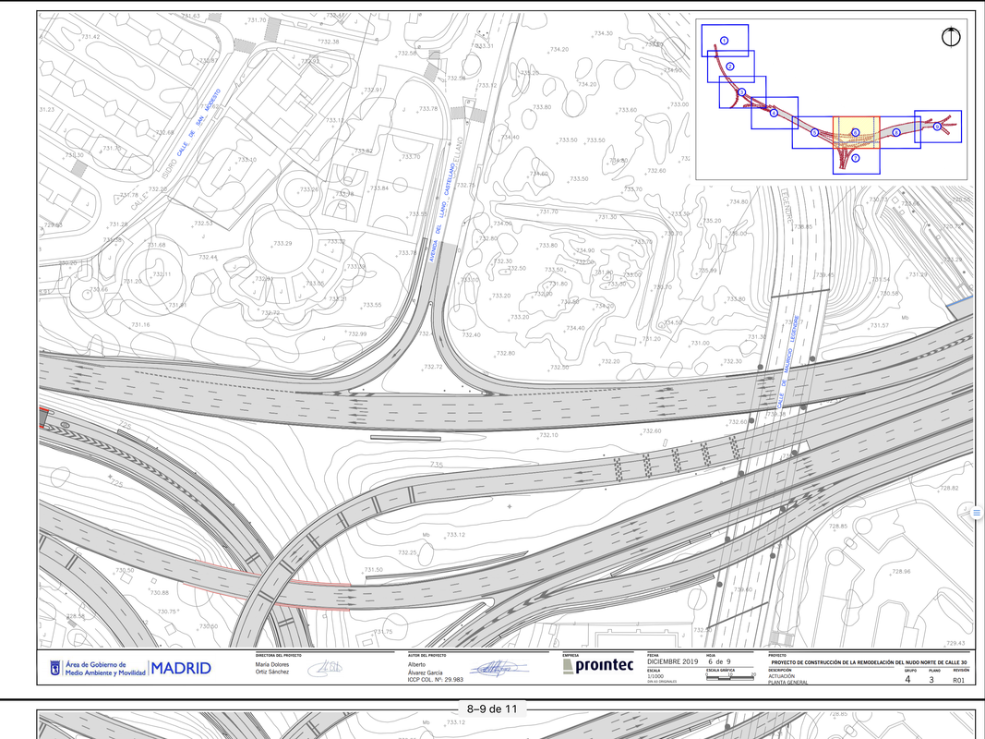Click the director's signature
Viewport: 985px width, 739px height.
(325, 668)
